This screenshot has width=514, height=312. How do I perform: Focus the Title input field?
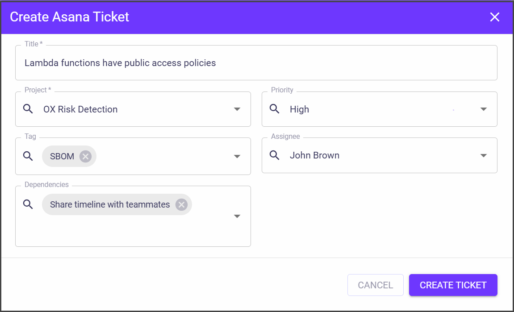(256, 63)
